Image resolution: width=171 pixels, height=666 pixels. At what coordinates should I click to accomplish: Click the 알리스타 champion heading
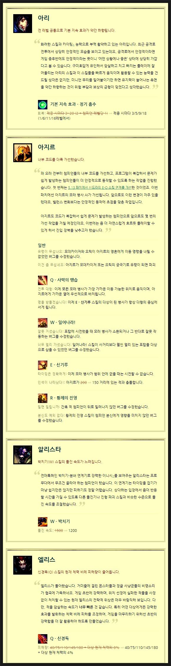[x=49, y=449]
